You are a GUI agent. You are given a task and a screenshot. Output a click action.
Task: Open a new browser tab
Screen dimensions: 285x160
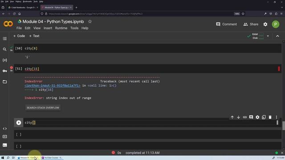pos(76,8)
